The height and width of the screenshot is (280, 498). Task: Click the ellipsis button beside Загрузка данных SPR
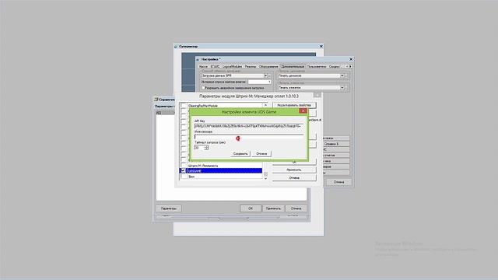[269, 76]
